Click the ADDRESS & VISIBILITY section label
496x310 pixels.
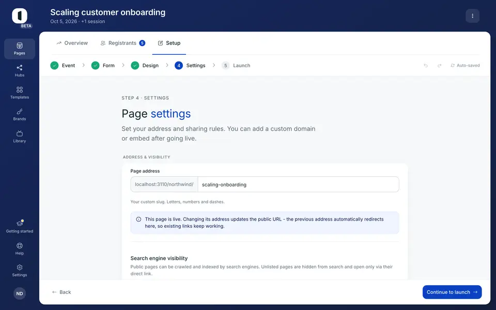click(x=146, y=157)
